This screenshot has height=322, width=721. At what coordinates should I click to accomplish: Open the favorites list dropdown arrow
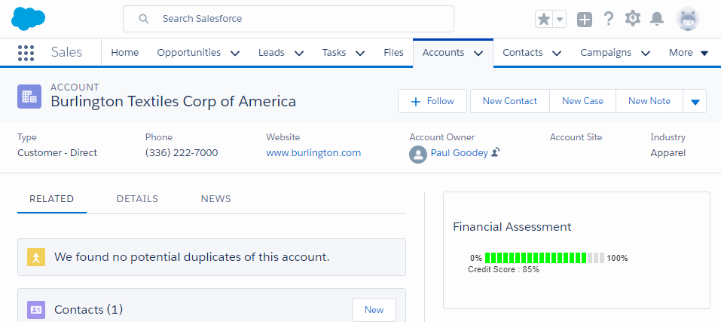[x=560, y=20]
